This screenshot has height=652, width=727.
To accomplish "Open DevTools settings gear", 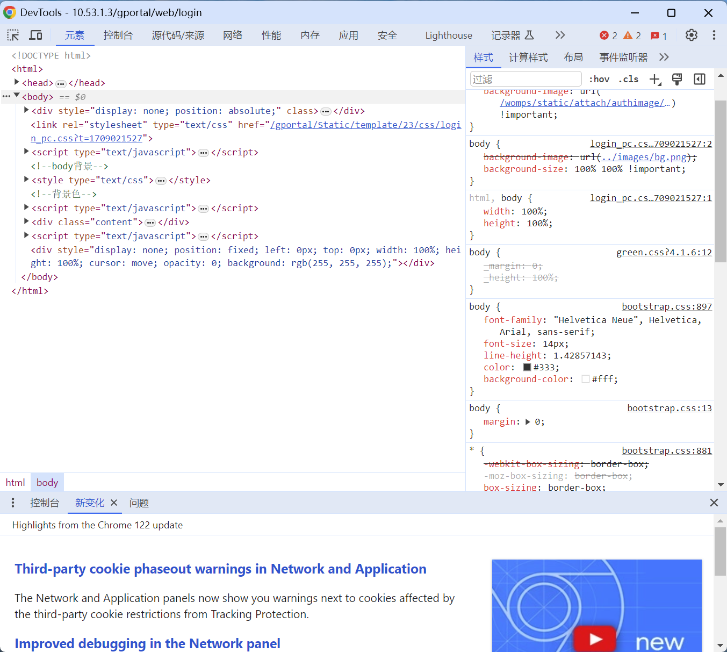I will point(692,35).
